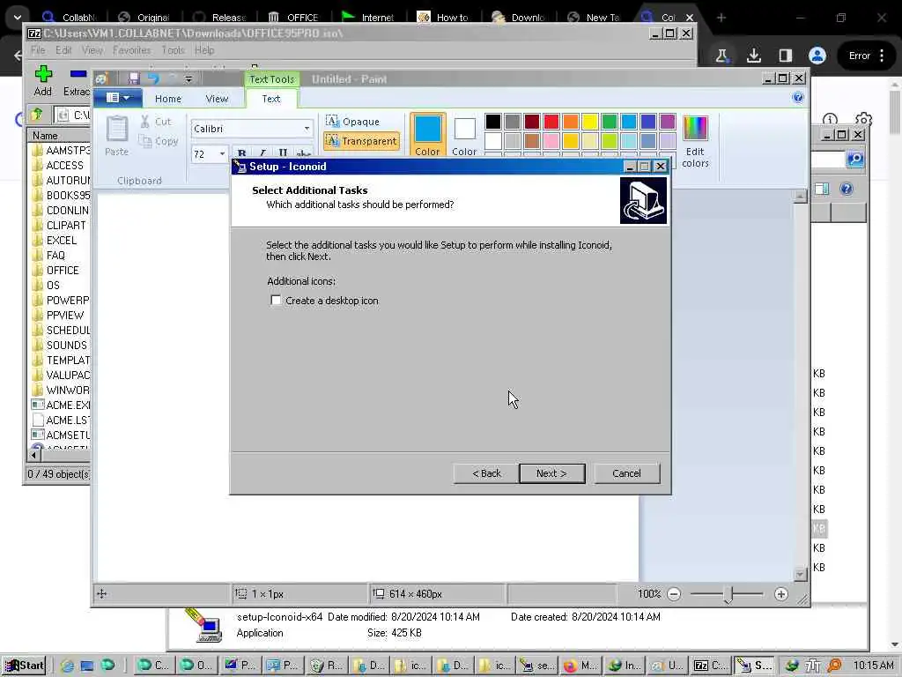902x677 pixels.
Task: Click the Text Tools contextual tab
Action: (271, 78)
